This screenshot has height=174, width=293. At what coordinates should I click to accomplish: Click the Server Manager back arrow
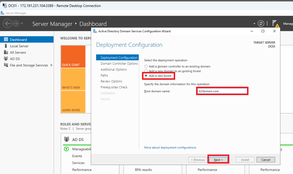8,24
